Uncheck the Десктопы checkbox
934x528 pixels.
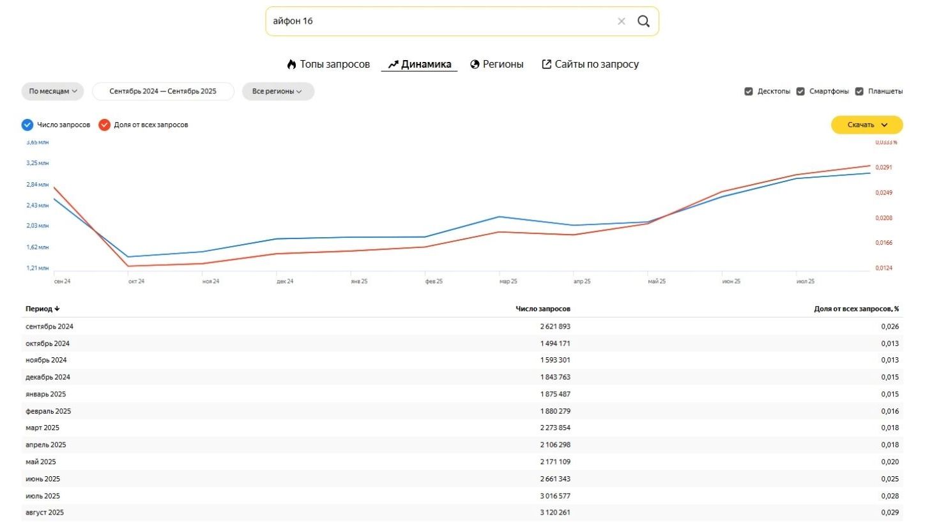coord(748,91)
